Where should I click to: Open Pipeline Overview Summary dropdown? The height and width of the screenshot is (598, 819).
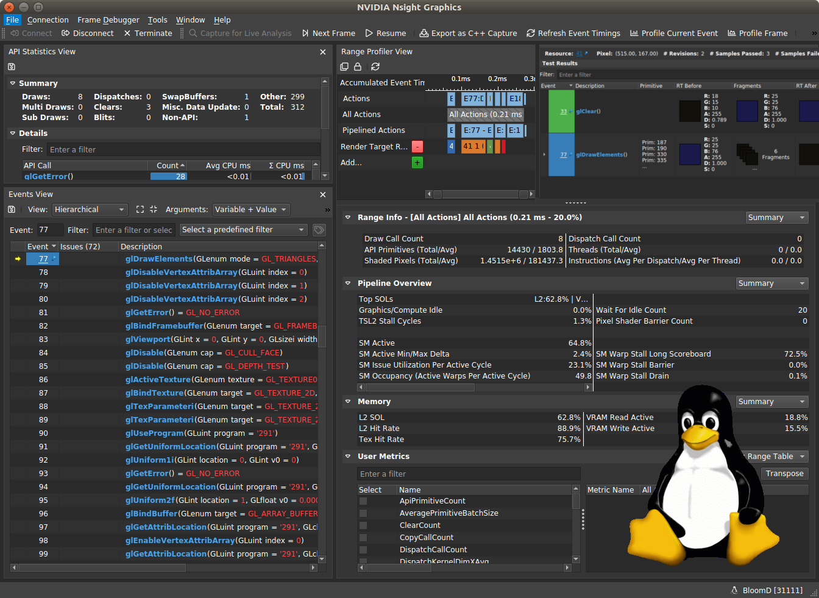pyautogui.click(x=772, y=283)
